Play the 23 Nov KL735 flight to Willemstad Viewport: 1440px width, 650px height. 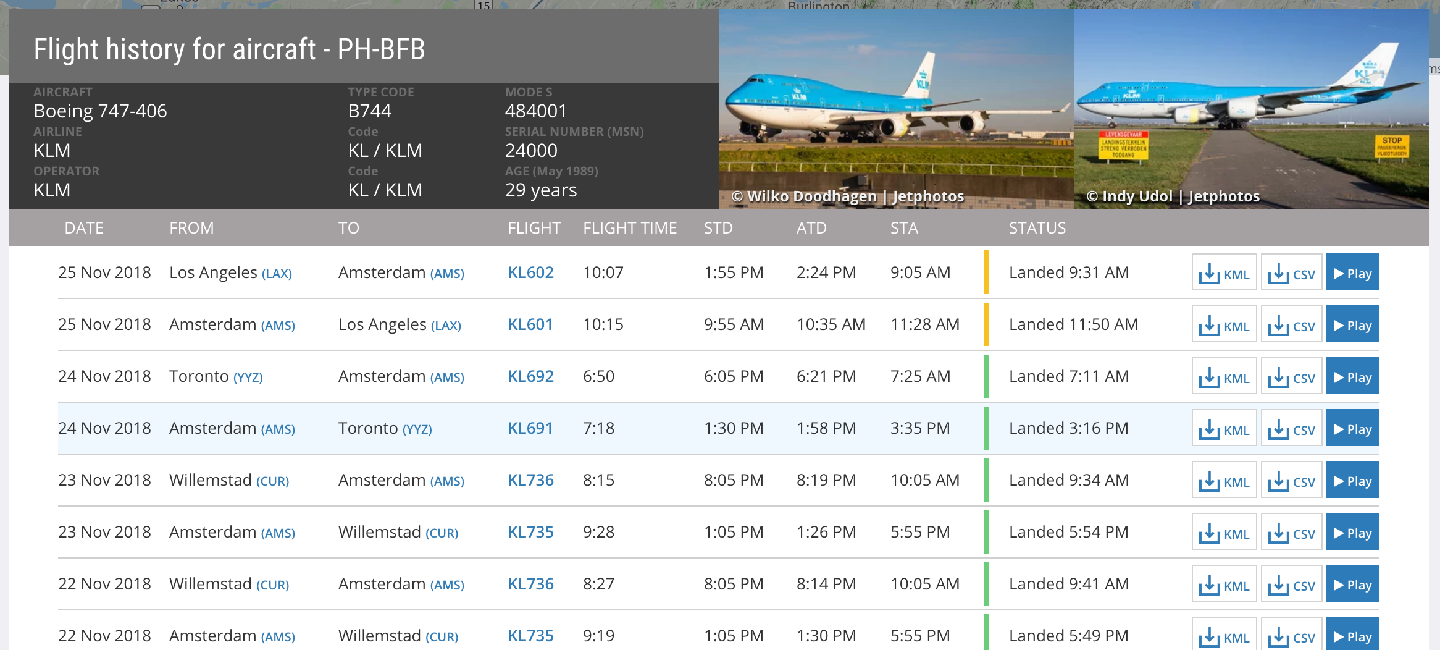pos(1352,532)
